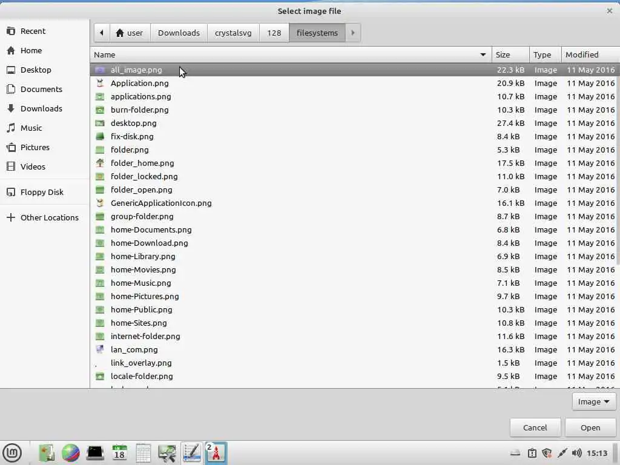
Task: Select the lan_com.png file icon
Action: 100,350
